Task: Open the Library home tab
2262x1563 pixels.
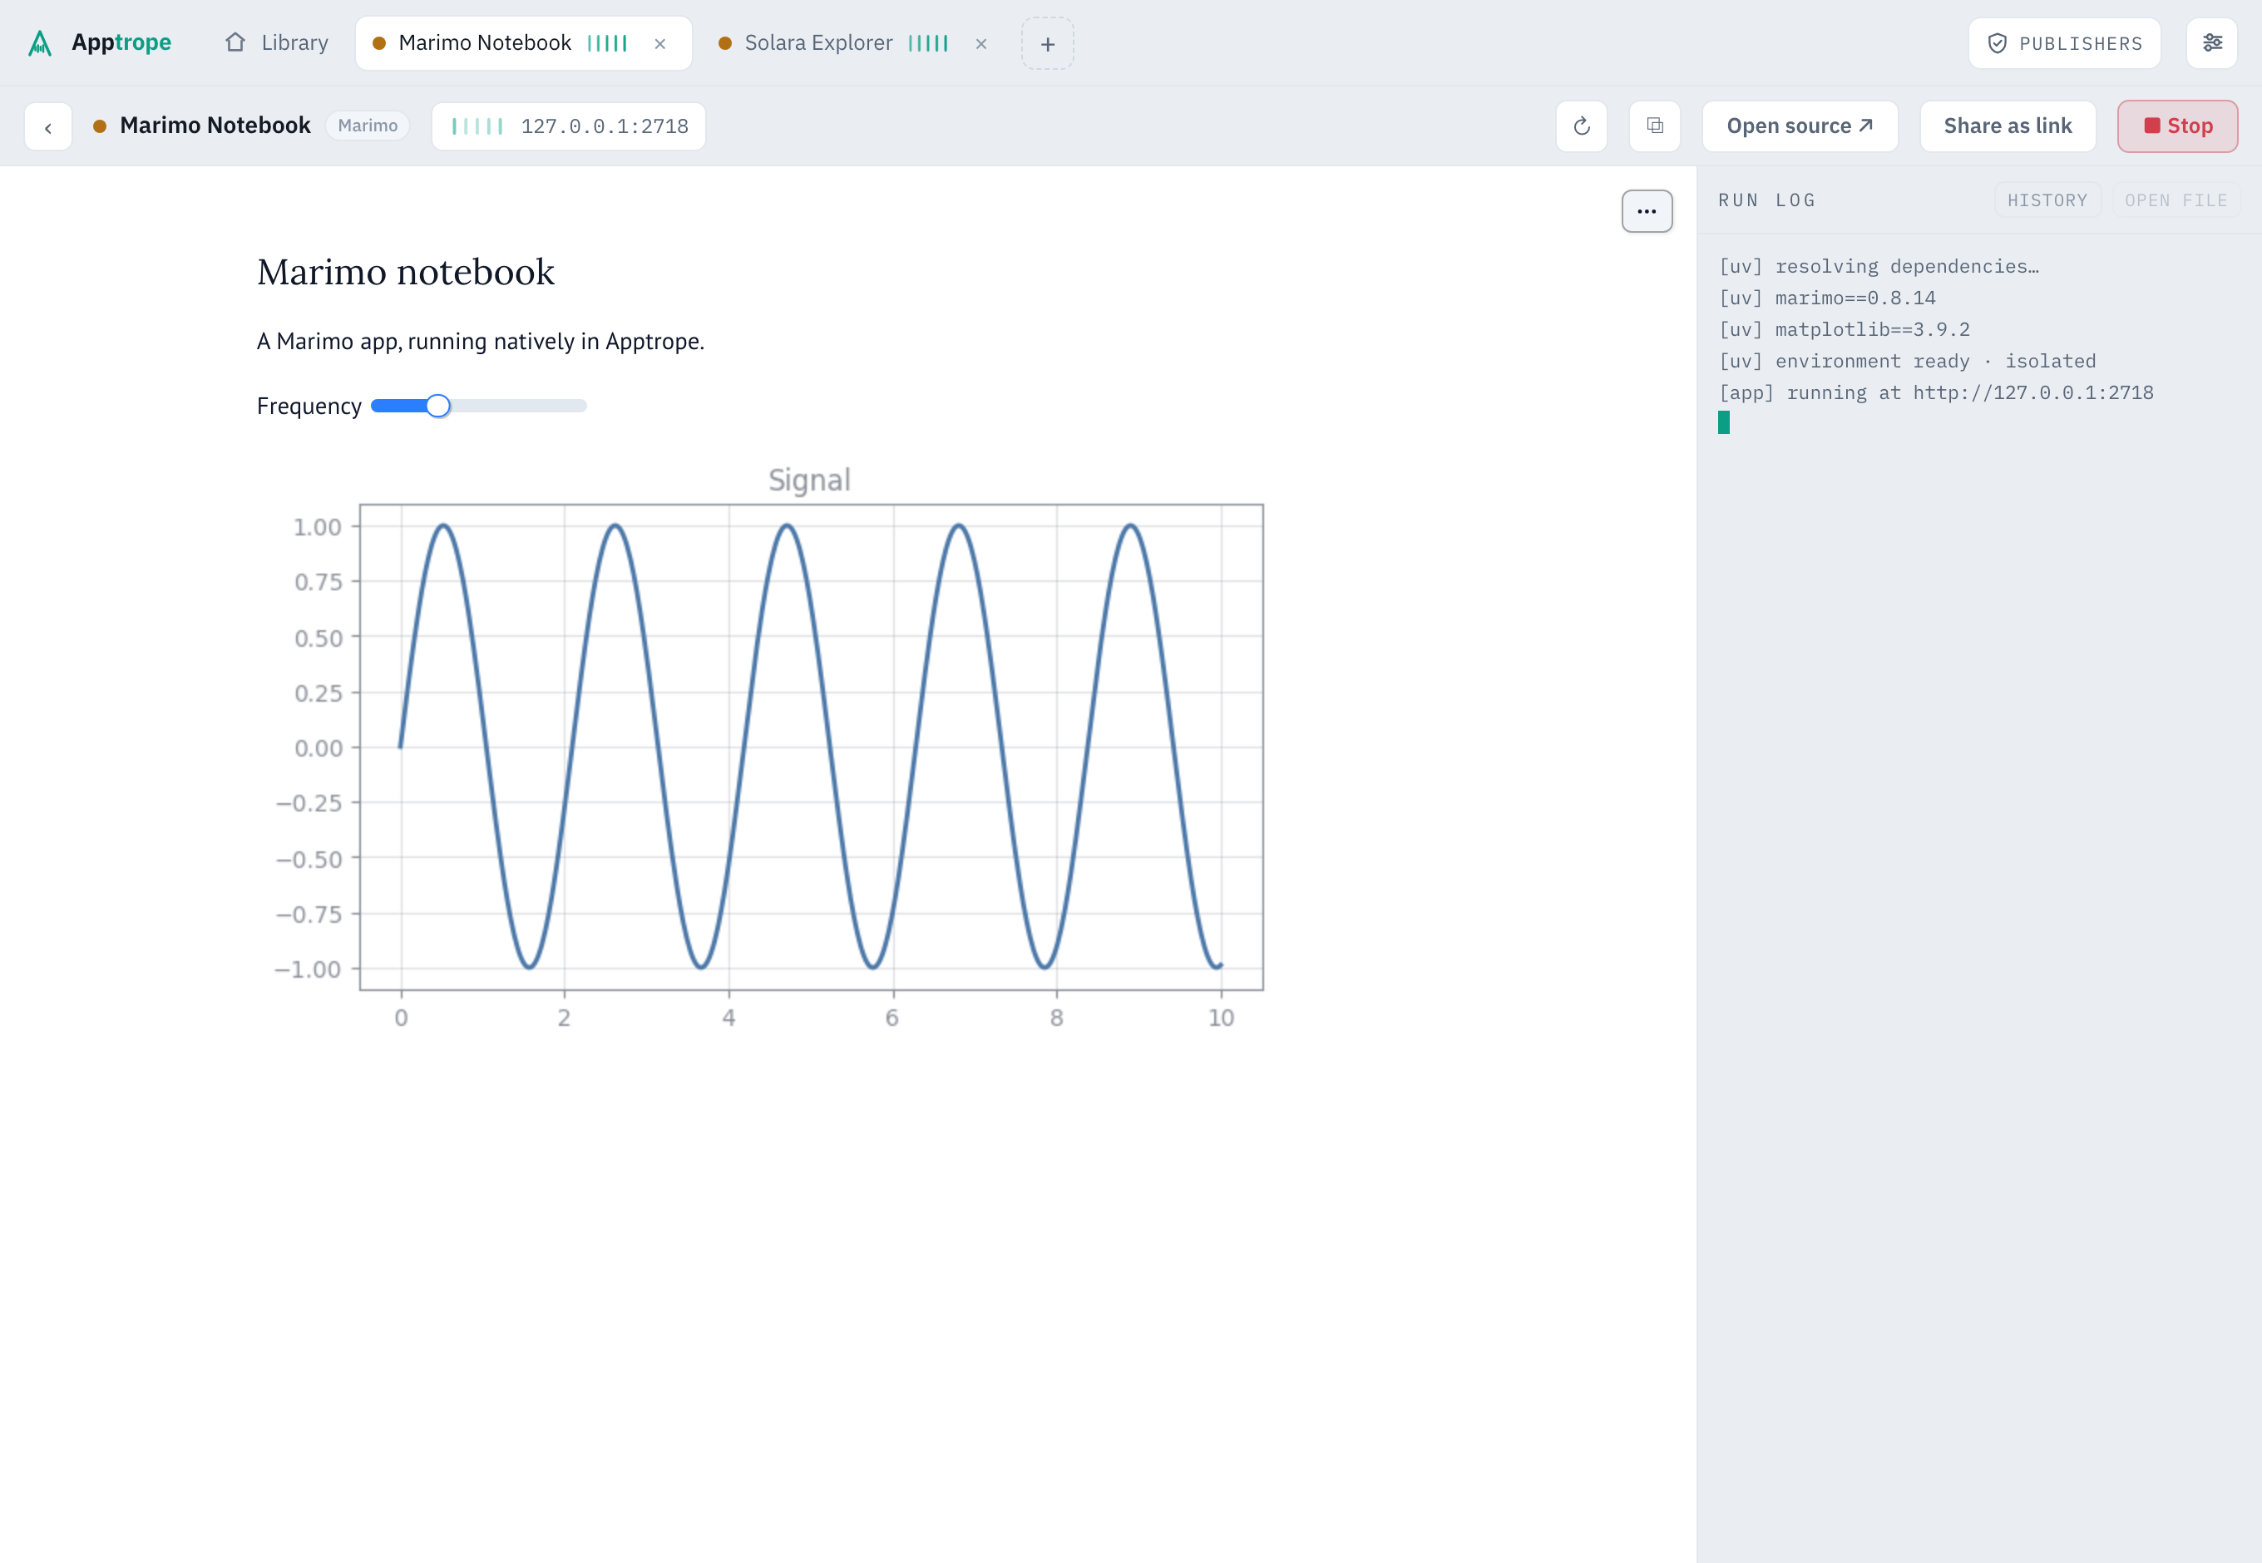Action: click(x=277, y=43)
